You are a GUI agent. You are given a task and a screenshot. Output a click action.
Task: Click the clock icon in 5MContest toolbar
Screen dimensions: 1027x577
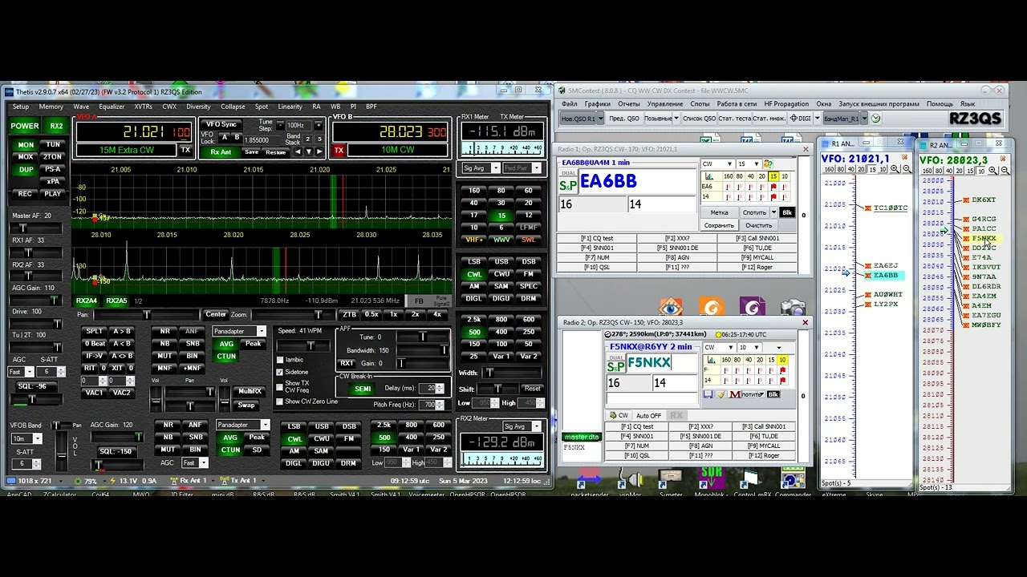(876, 119)
